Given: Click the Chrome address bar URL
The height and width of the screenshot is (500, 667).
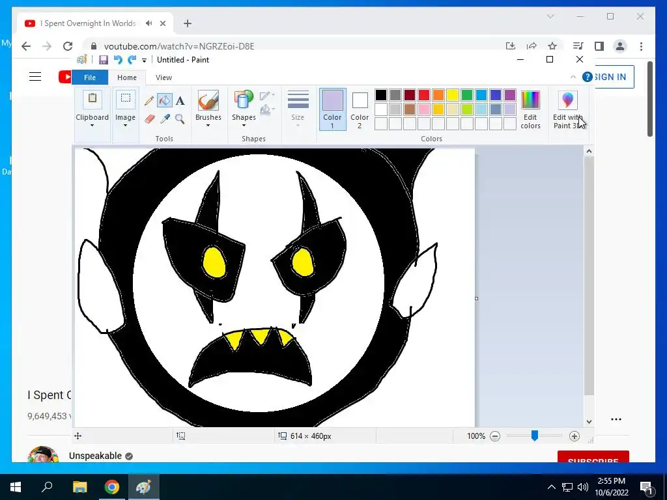Looking at the screenshot, I should (x=179, y=46).
